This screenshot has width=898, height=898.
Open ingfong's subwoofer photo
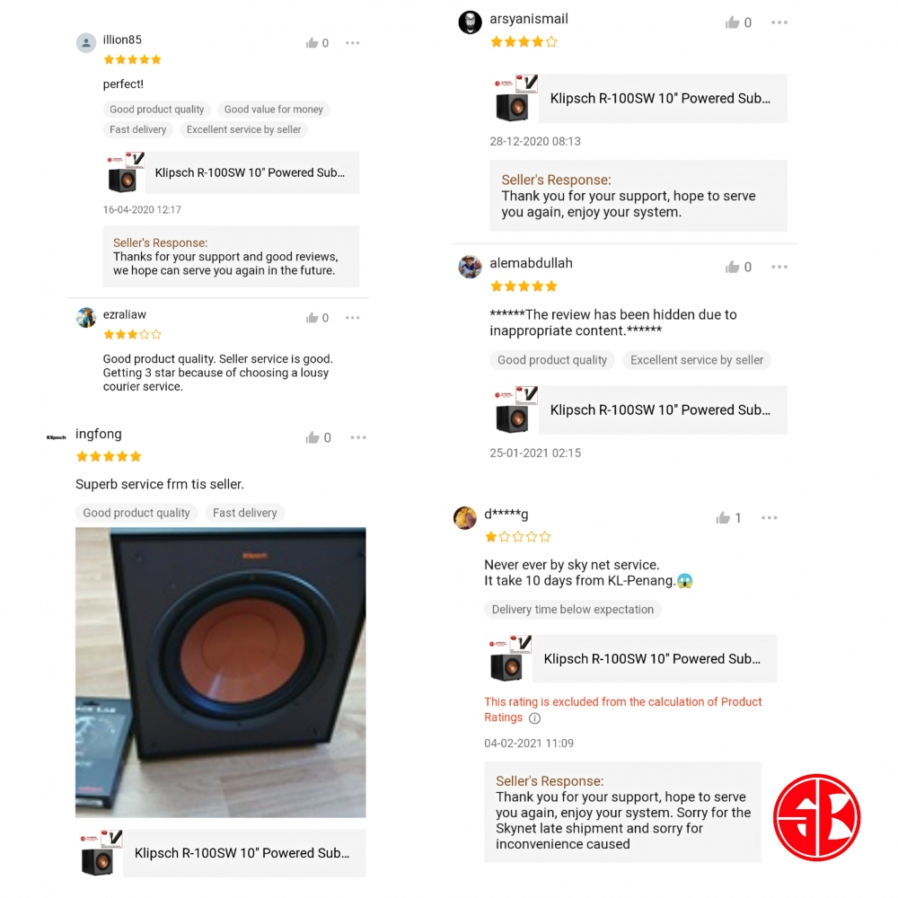(x=221, y=673)
